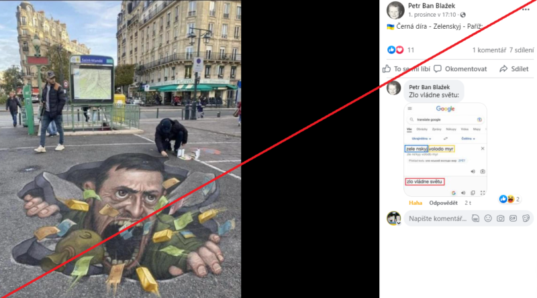Click the share arrow icon beside Sdílet
This screenshot has height=298, width=537.
pyautogui.click(x=503, y=69)
